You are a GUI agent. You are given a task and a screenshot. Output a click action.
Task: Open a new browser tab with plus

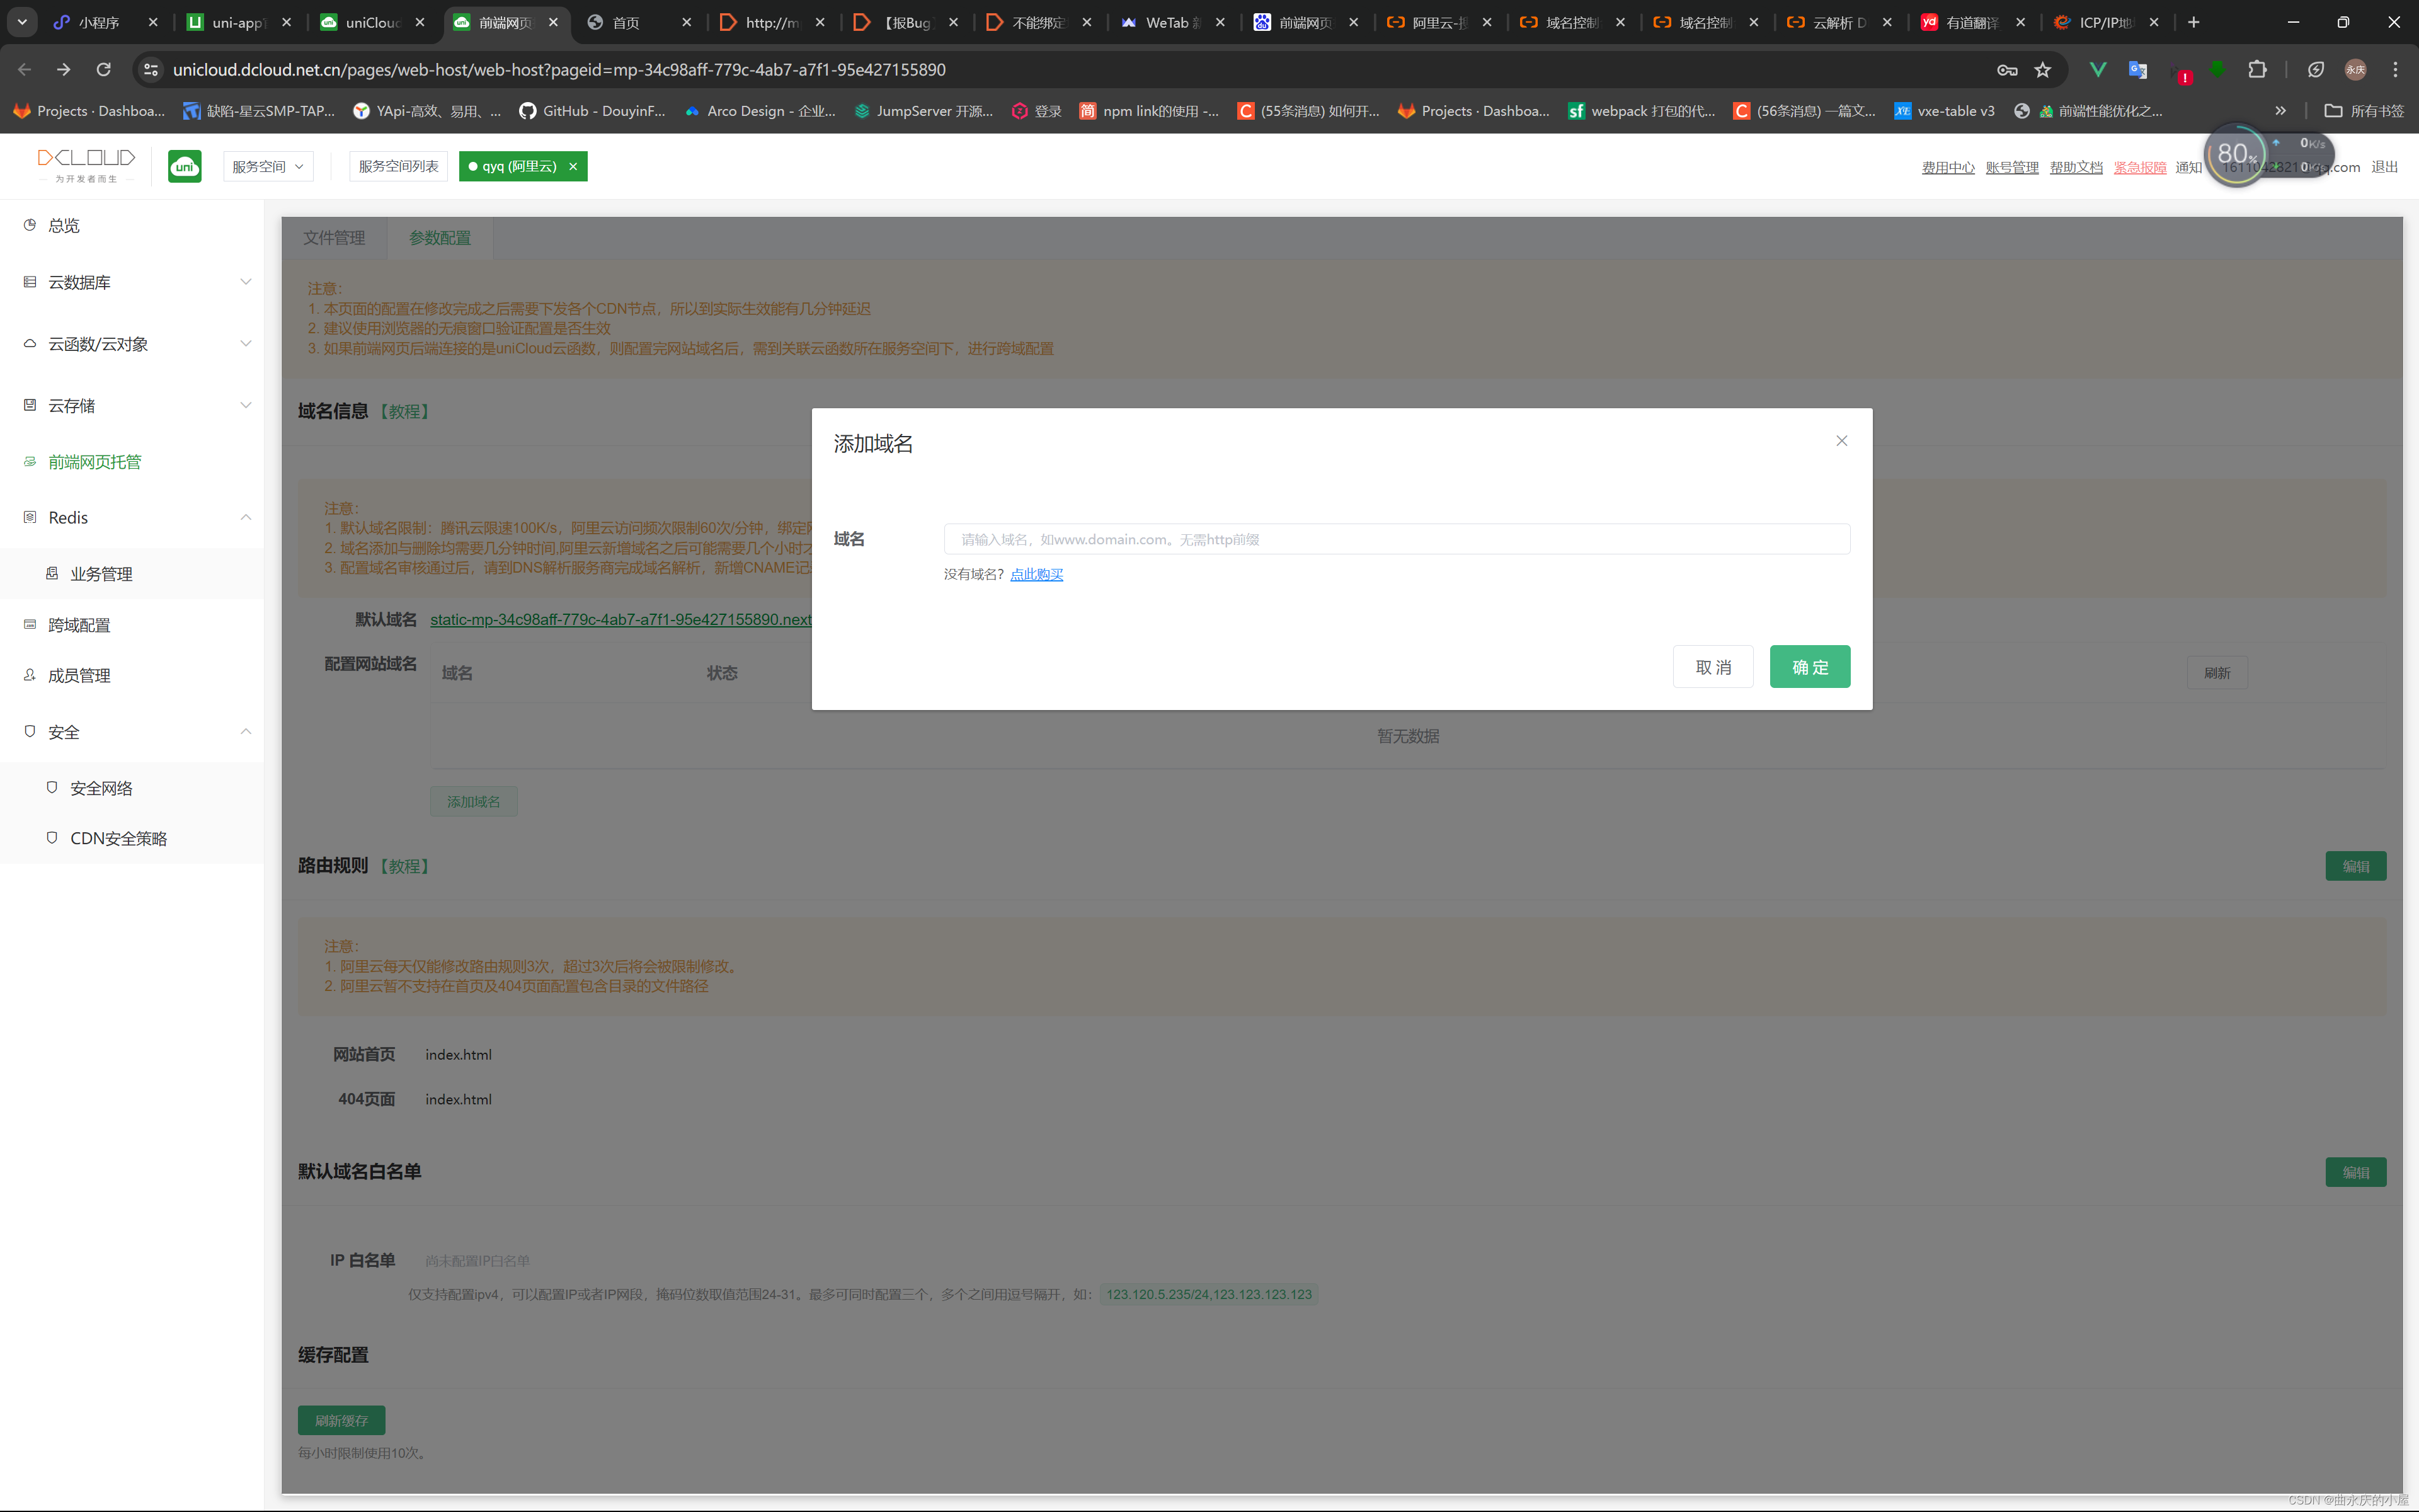point(2193,22)
